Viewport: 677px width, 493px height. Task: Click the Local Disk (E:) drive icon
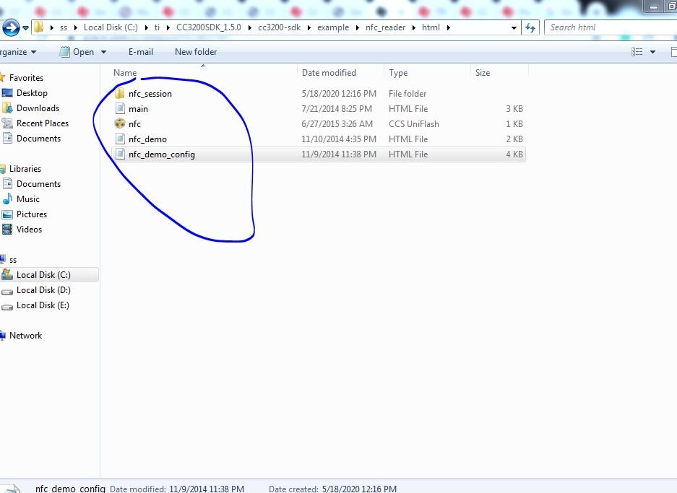[x=7, y=306]
